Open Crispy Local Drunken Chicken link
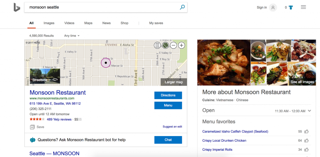The height and width of the screenshot is (157, 320). coord(224,140)
